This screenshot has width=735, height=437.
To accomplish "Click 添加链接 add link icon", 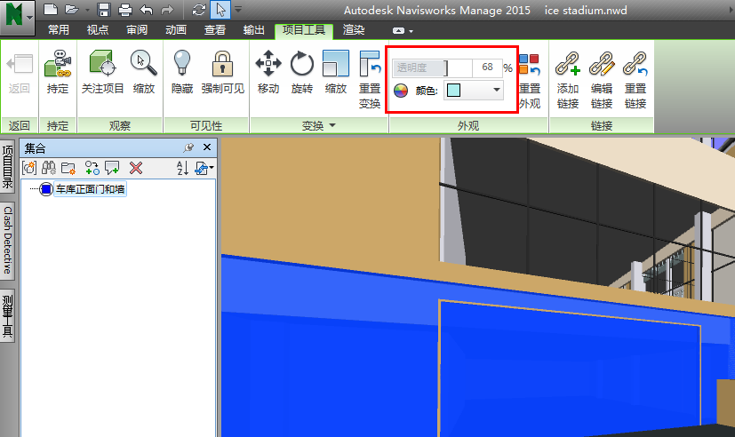I will (568, 64).
